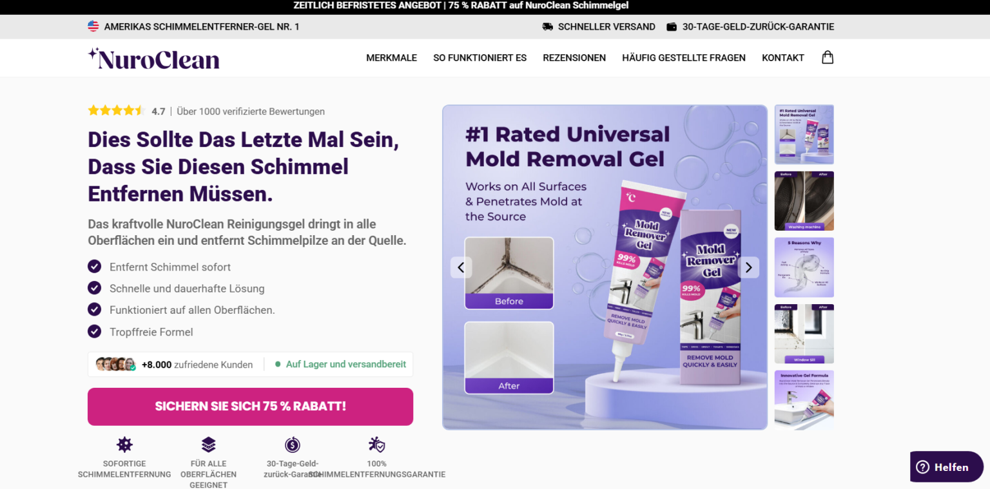Viewport: 990px width, 489px height.
Task: Open Häufig Gestellte Fragen in navigation
Action: point(684,58)
